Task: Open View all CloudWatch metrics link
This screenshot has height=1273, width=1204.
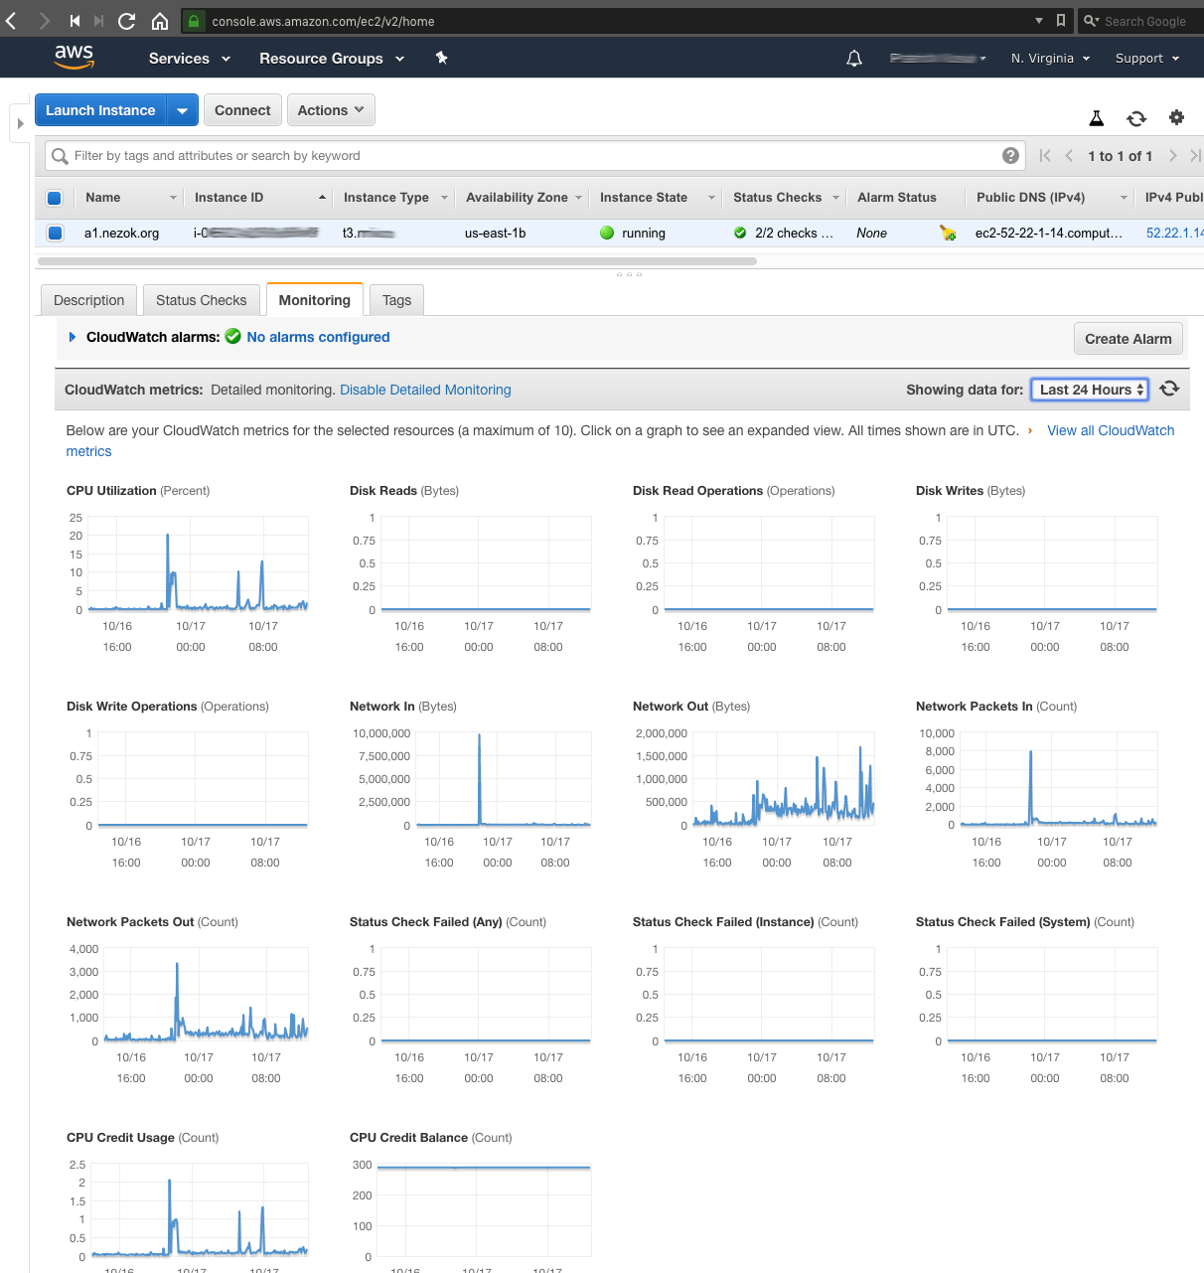Action: coord(1111,430)
